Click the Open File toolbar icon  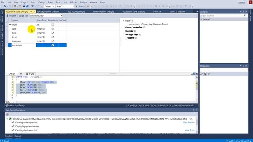click(20, 6)
